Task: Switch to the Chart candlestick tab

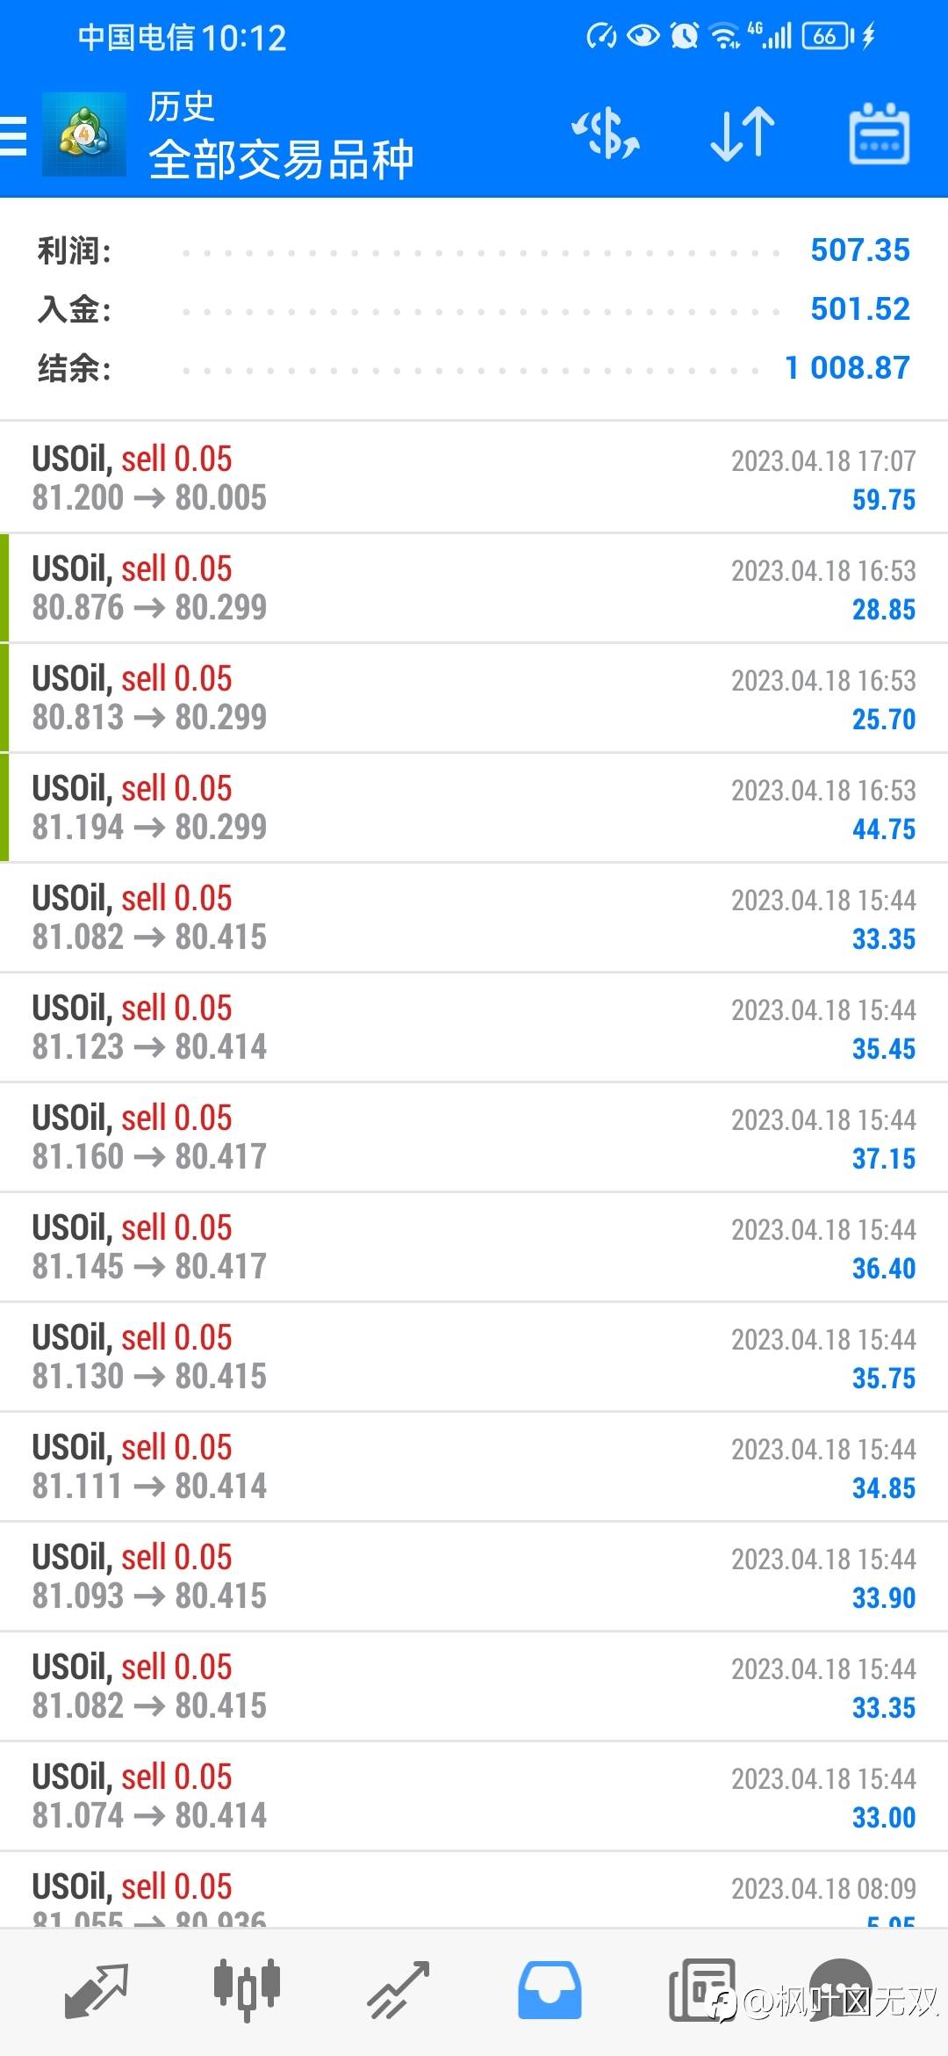Action: click(247, 1988)
